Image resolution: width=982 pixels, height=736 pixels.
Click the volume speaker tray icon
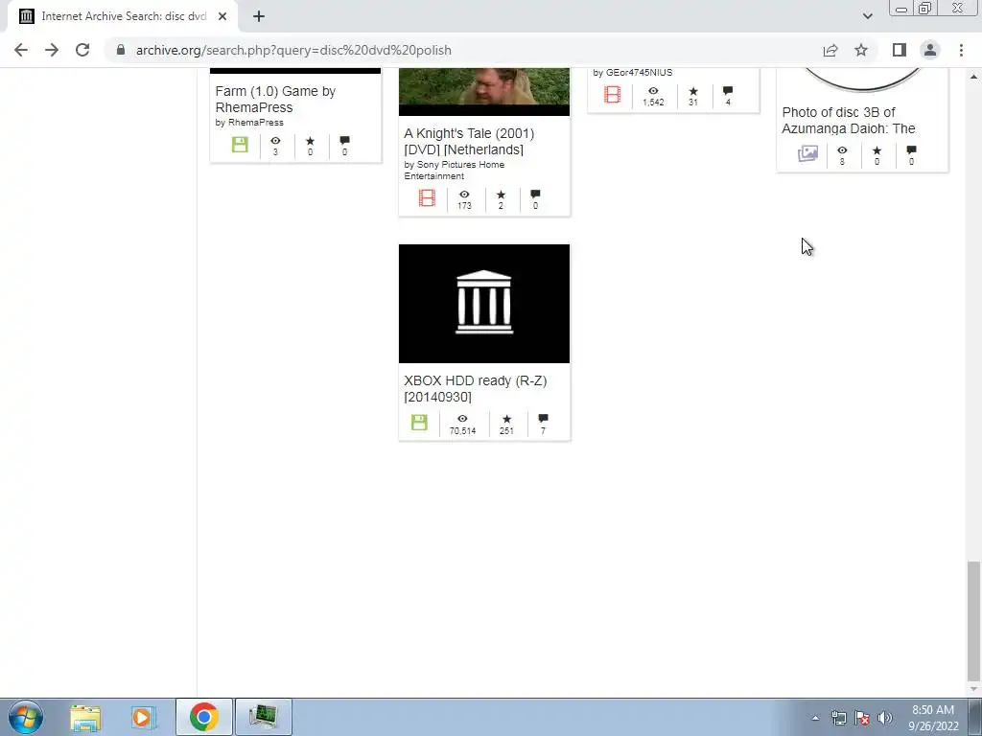click(885, 718)
